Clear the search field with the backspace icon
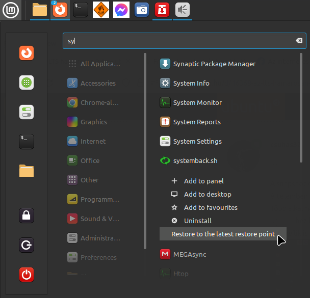This screenshot has height=298, width=310. 299,41
